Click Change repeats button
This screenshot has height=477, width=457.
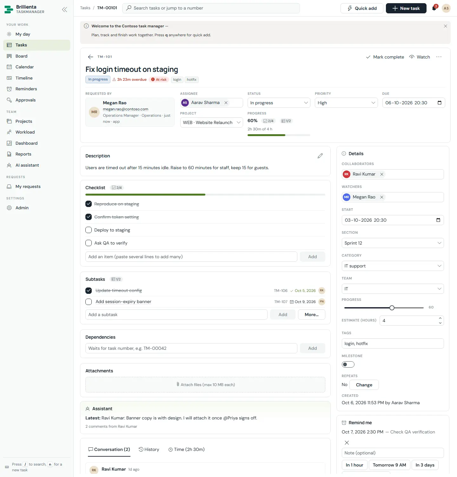[364, 385]
